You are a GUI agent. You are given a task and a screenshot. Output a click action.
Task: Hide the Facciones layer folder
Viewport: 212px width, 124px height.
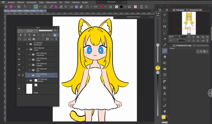click(19, 54)
